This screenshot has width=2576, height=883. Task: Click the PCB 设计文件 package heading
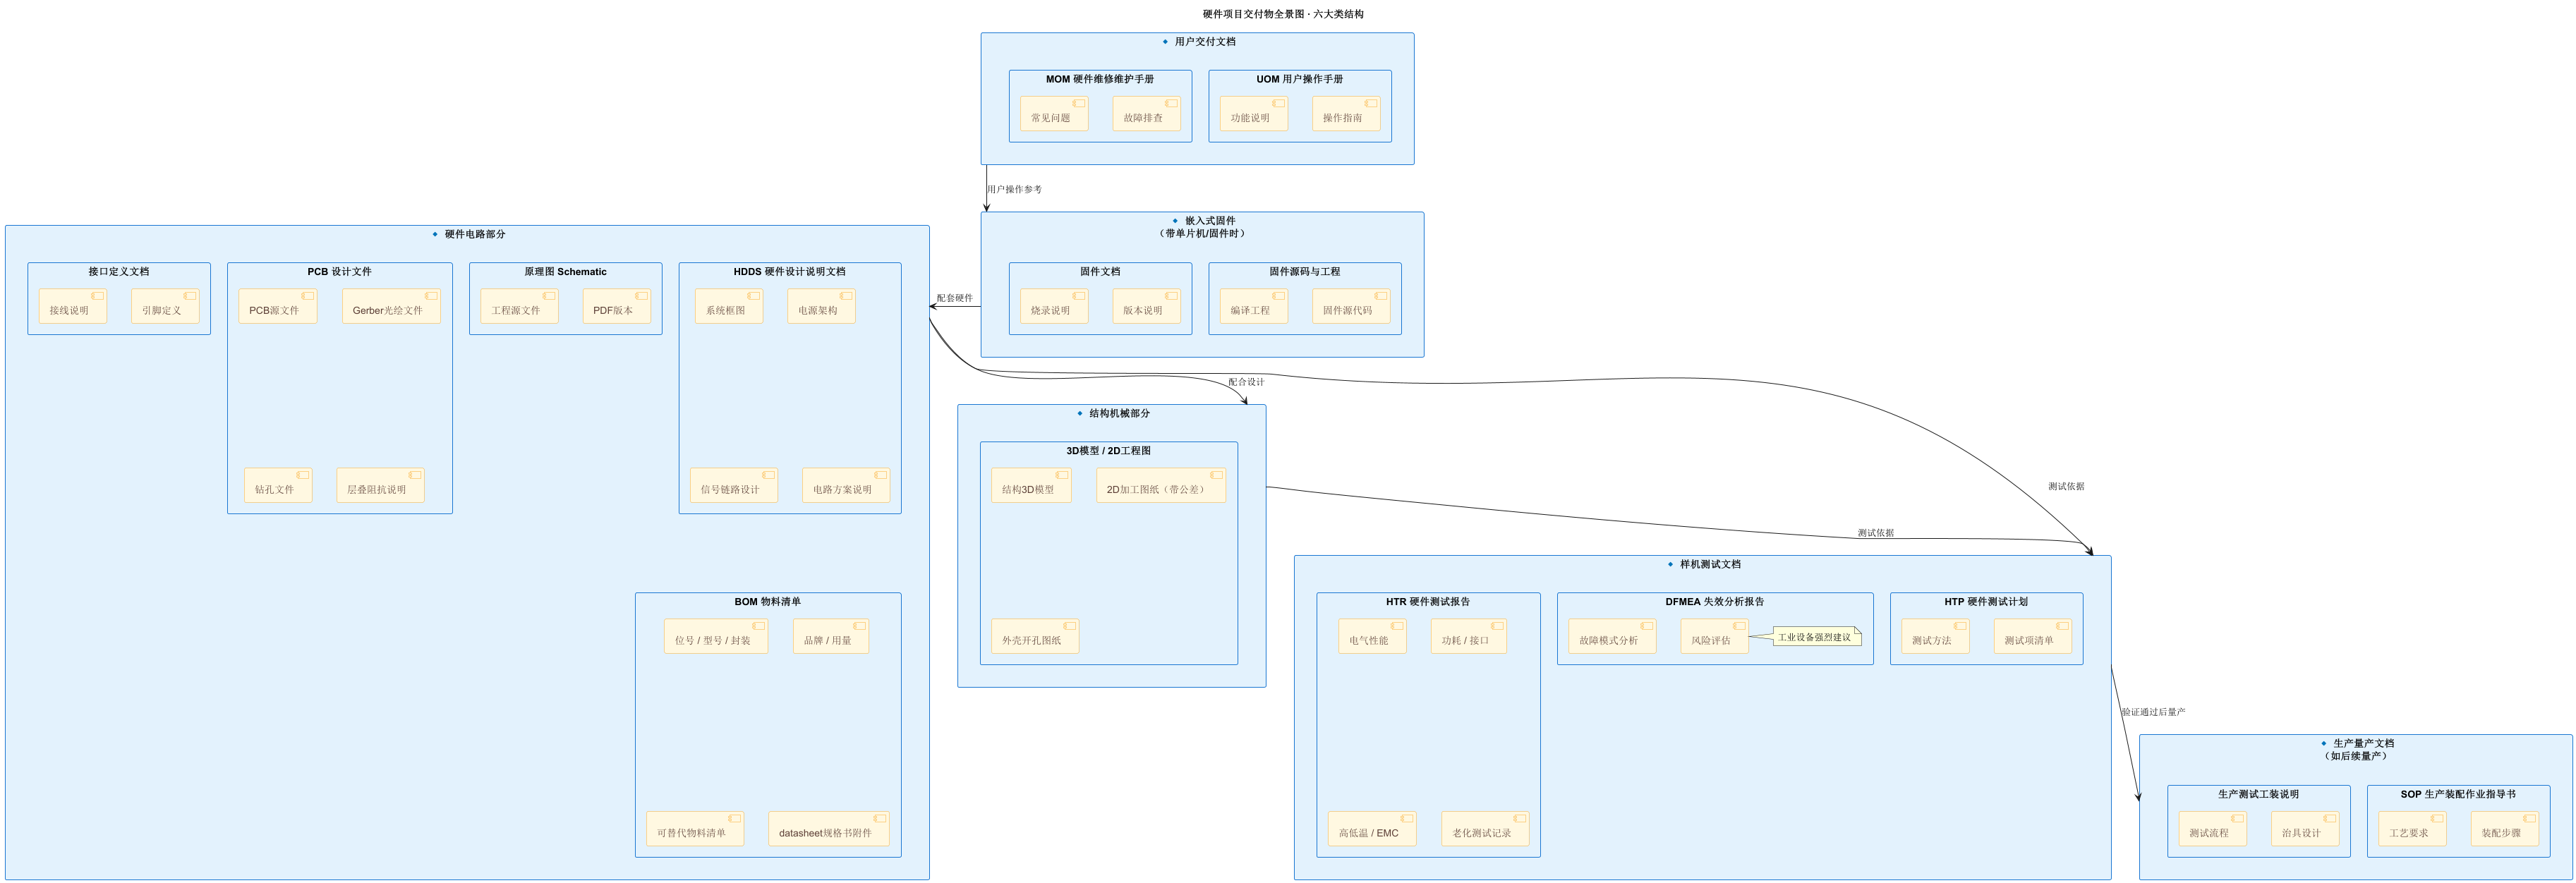(x=339, y=271)
